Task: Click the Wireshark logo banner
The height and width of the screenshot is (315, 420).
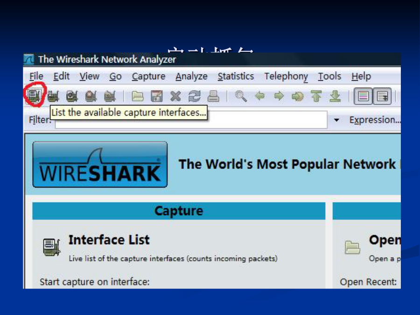Action: (100, 164)
